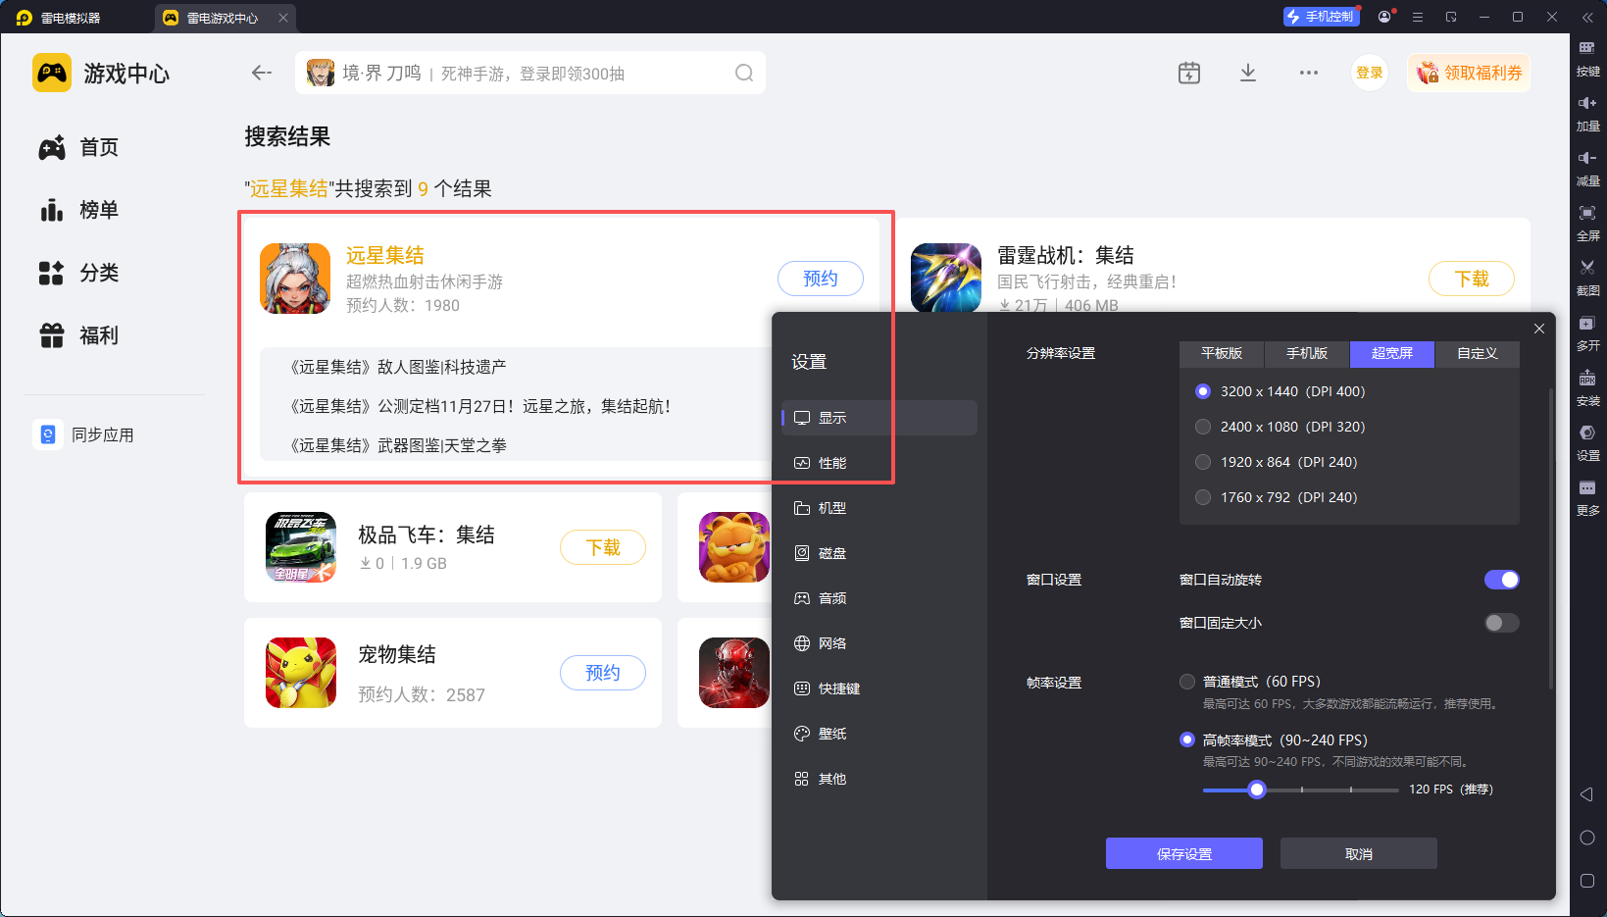Open 网络 settings section

pos(879,643)
